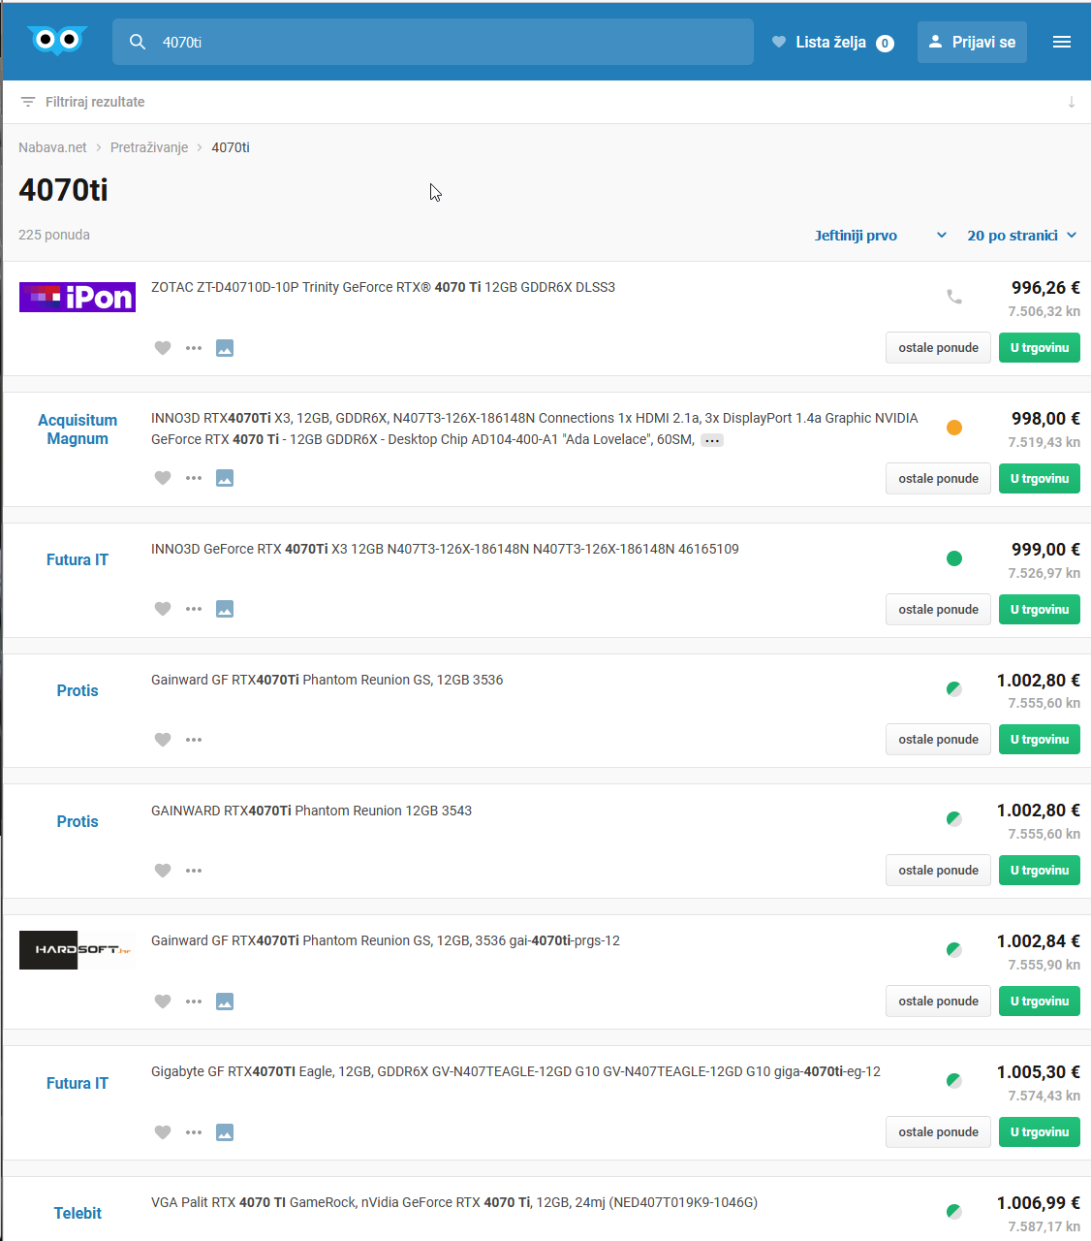Click U trgovinu on Hardsoft Gainward offer
This screenshot has width=1091, height=1241.
(1040, 1002)
